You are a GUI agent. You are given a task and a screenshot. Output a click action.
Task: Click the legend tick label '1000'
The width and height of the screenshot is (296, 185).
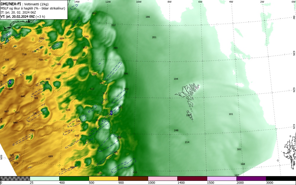[151, 183]
